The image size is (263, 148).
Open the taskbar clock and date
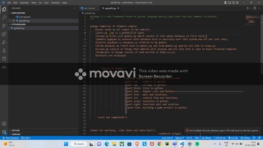point(250,144)
